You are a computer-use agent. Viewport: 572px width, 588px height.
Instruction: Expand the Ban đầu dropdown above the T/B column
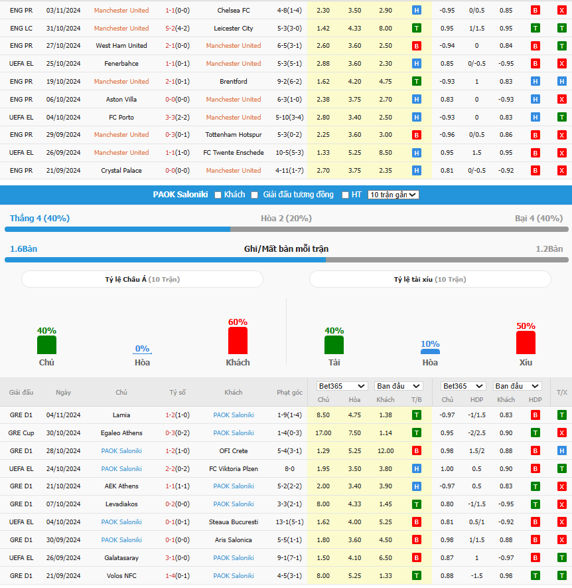[x=399, y=386]
